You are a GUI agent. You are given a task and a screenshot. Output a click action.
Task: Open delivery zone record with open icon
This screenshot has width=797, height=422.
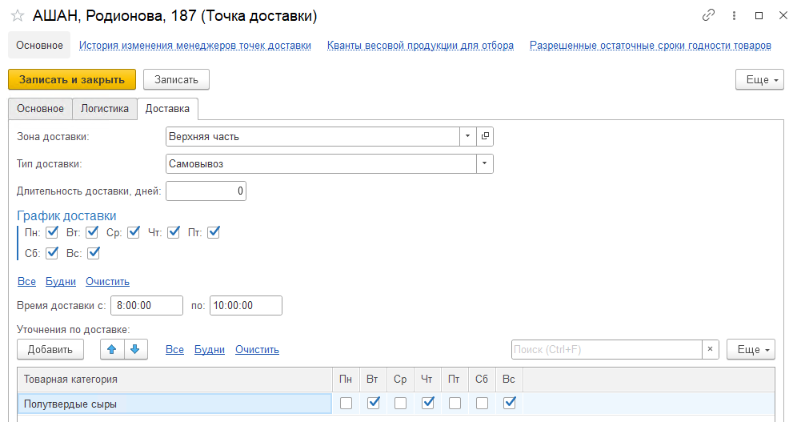pos(485,136)
